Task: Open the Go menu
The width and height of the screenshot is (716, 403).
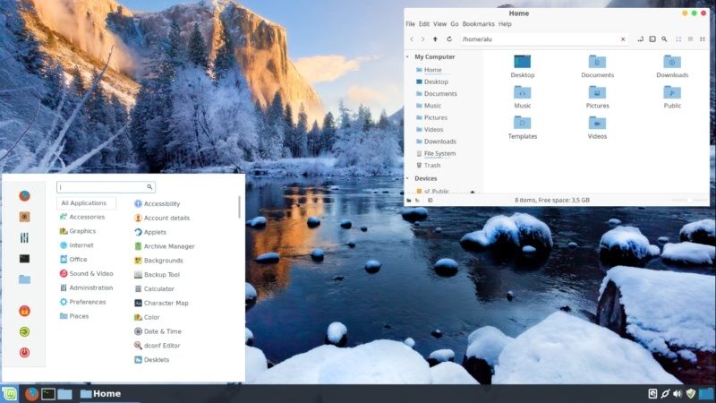Action: click(455, 24)
